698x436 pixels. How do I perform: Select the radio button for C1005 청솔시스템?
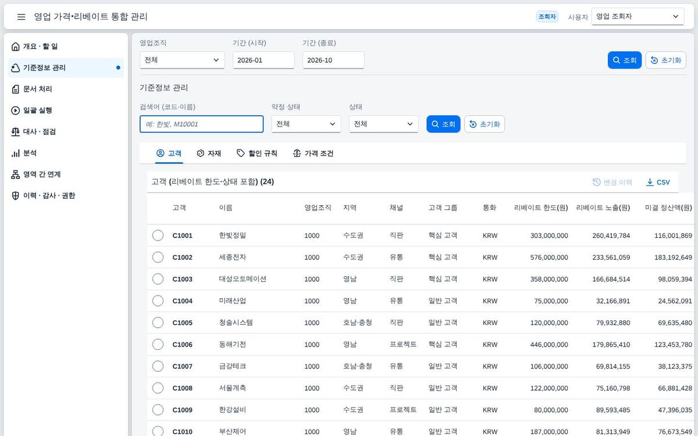[x=158, y=323]
